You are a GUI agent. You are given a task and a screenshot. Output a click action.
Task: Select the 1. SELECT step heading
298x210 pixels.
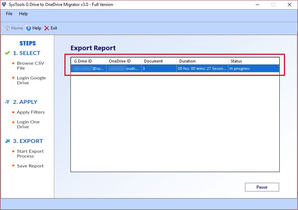point(27,53)
